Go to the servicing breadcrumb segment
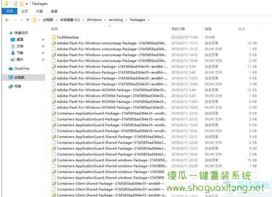Image resolution: width=272 pixels, height=197 pixels. (116, 20)
